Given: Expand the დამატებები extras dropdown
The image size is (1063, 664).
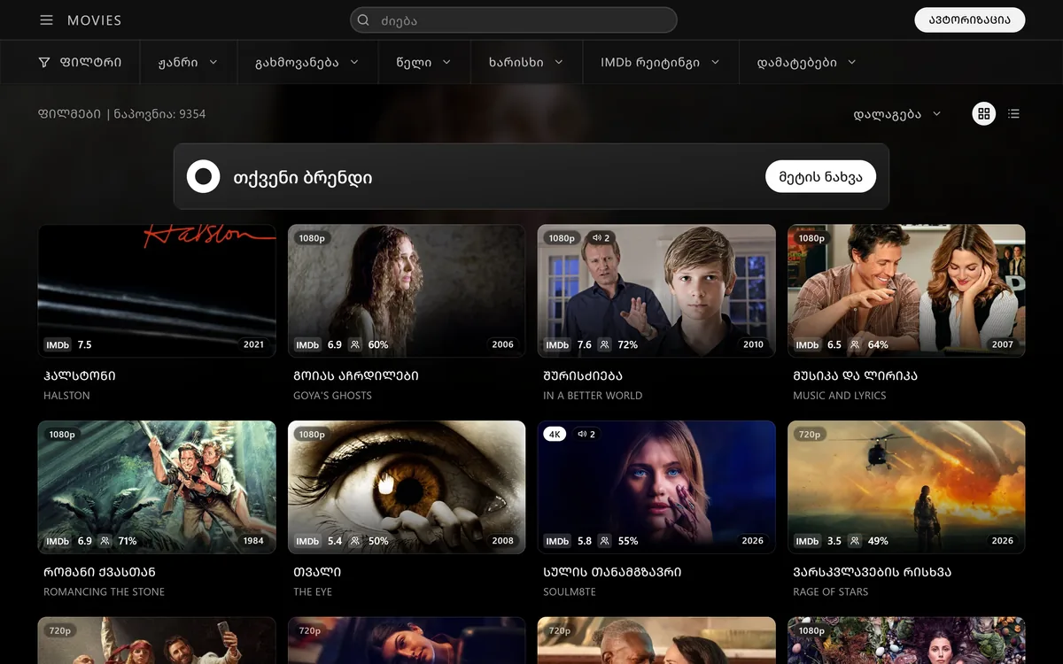Looking at the screenshot, I should point(807,63).
